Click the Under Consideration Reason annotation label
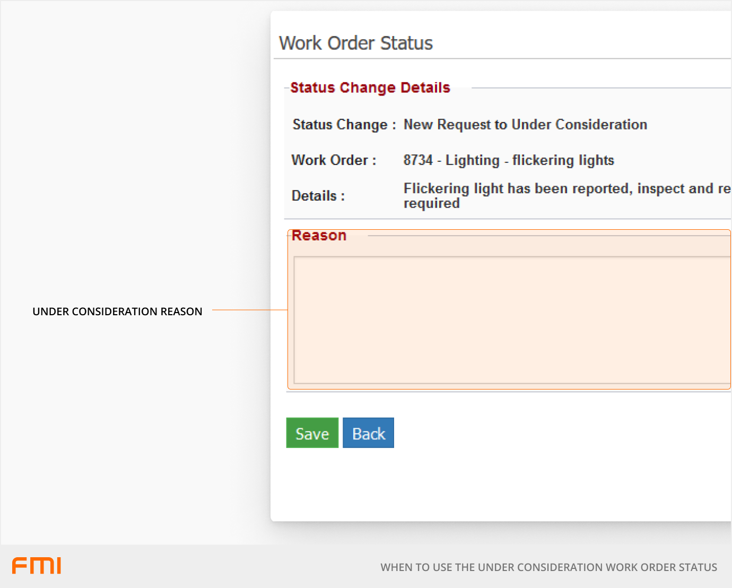 (x=117, y=312)
